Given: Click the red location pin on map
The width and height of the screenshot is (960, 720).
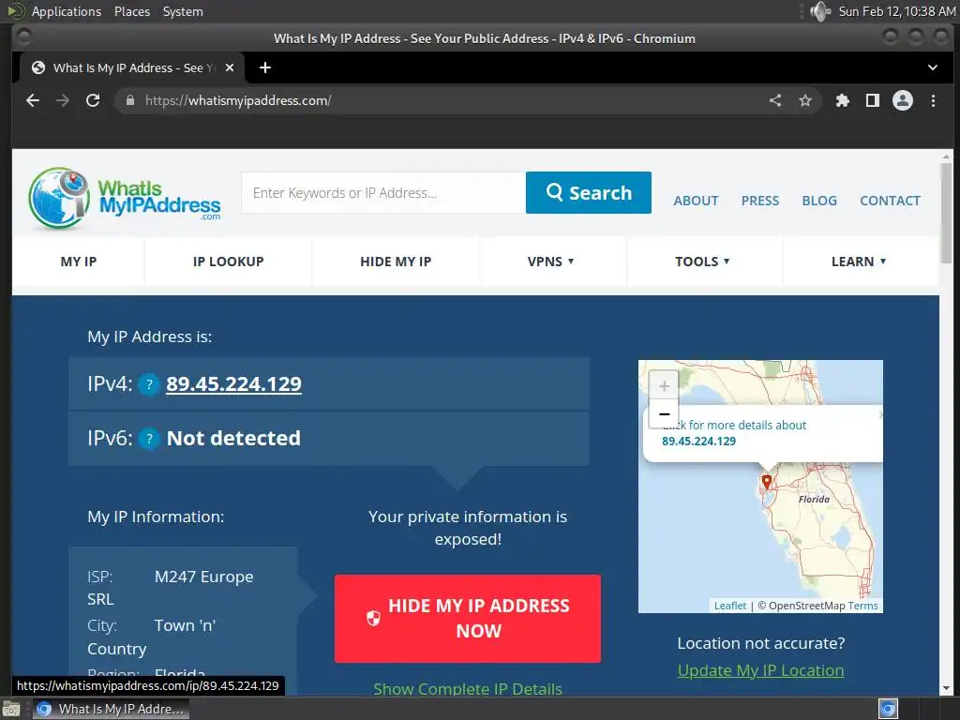Looking at the screenshot, I should (x=767, y=482).
